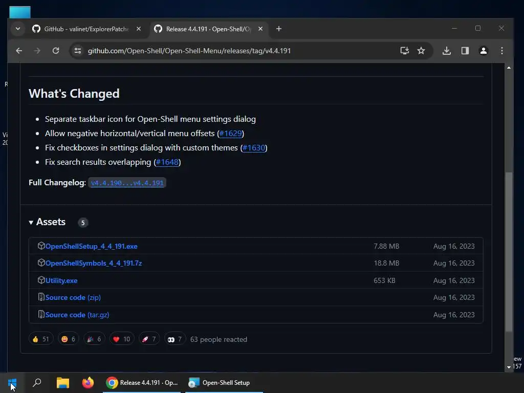This screenshot has height=393, width=524.
Task: Switch to Open-Shell Setup taskbar item
Action: 224,383
